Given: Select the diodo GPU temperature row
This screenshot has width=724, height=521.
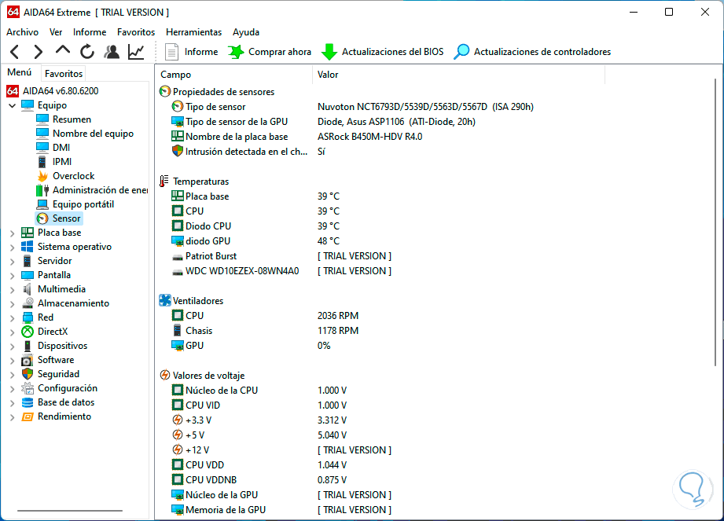Looking at the screenshot, I should point(255,241).
